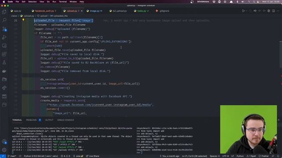Click the '1 Spell' status bar item
282x158 pixels.
tap(251, 156)
